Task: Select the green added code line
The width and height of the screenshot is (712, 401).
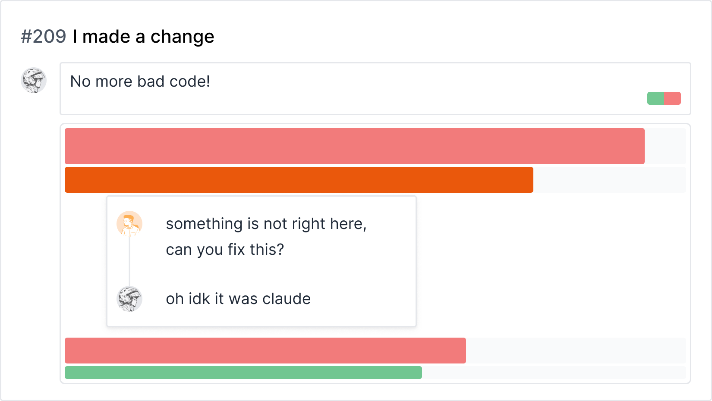Action: (243, 373)
